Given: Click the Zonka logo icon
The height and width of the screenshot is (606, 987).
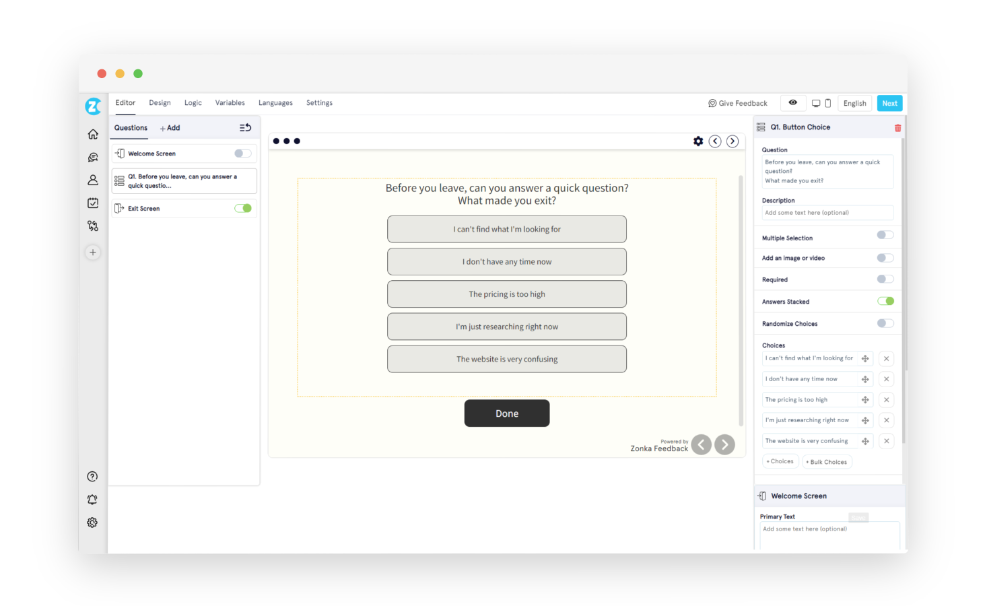Looking at the screenshot, I should pyautogui.click(x=93, y=106).
